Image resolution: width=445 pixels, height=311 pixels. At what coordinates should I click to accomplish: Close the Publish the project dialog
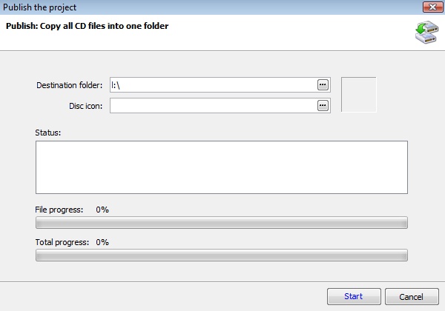(x=429, y=7)
